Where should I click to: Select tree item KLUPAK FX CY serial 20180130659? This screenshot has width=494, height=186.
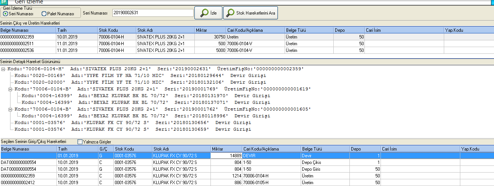(x=133, y=130)
